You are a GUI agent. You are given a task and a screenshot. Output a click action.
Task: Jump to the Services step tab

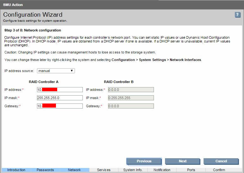(x=104, y=170)
